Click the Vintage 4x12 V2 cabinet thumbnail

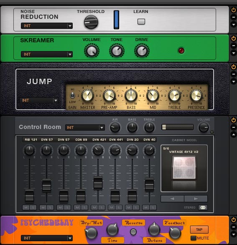184,168
